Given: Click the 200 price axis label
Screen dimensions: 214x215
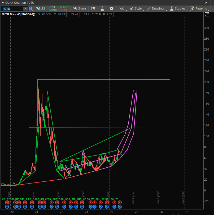Looking at the screenshot, I should (x=207, y=82).
